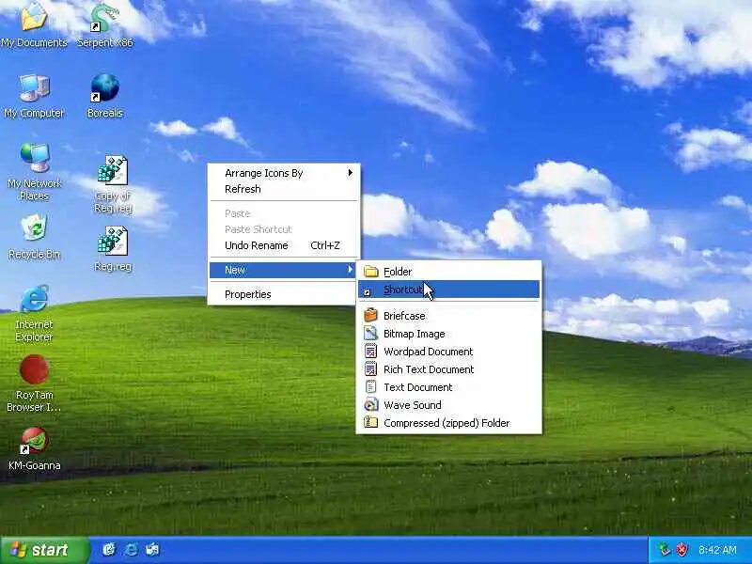Click the Bitmap Image icon
The height and width of the screenshot is (564, 752).
pos(370,334)
